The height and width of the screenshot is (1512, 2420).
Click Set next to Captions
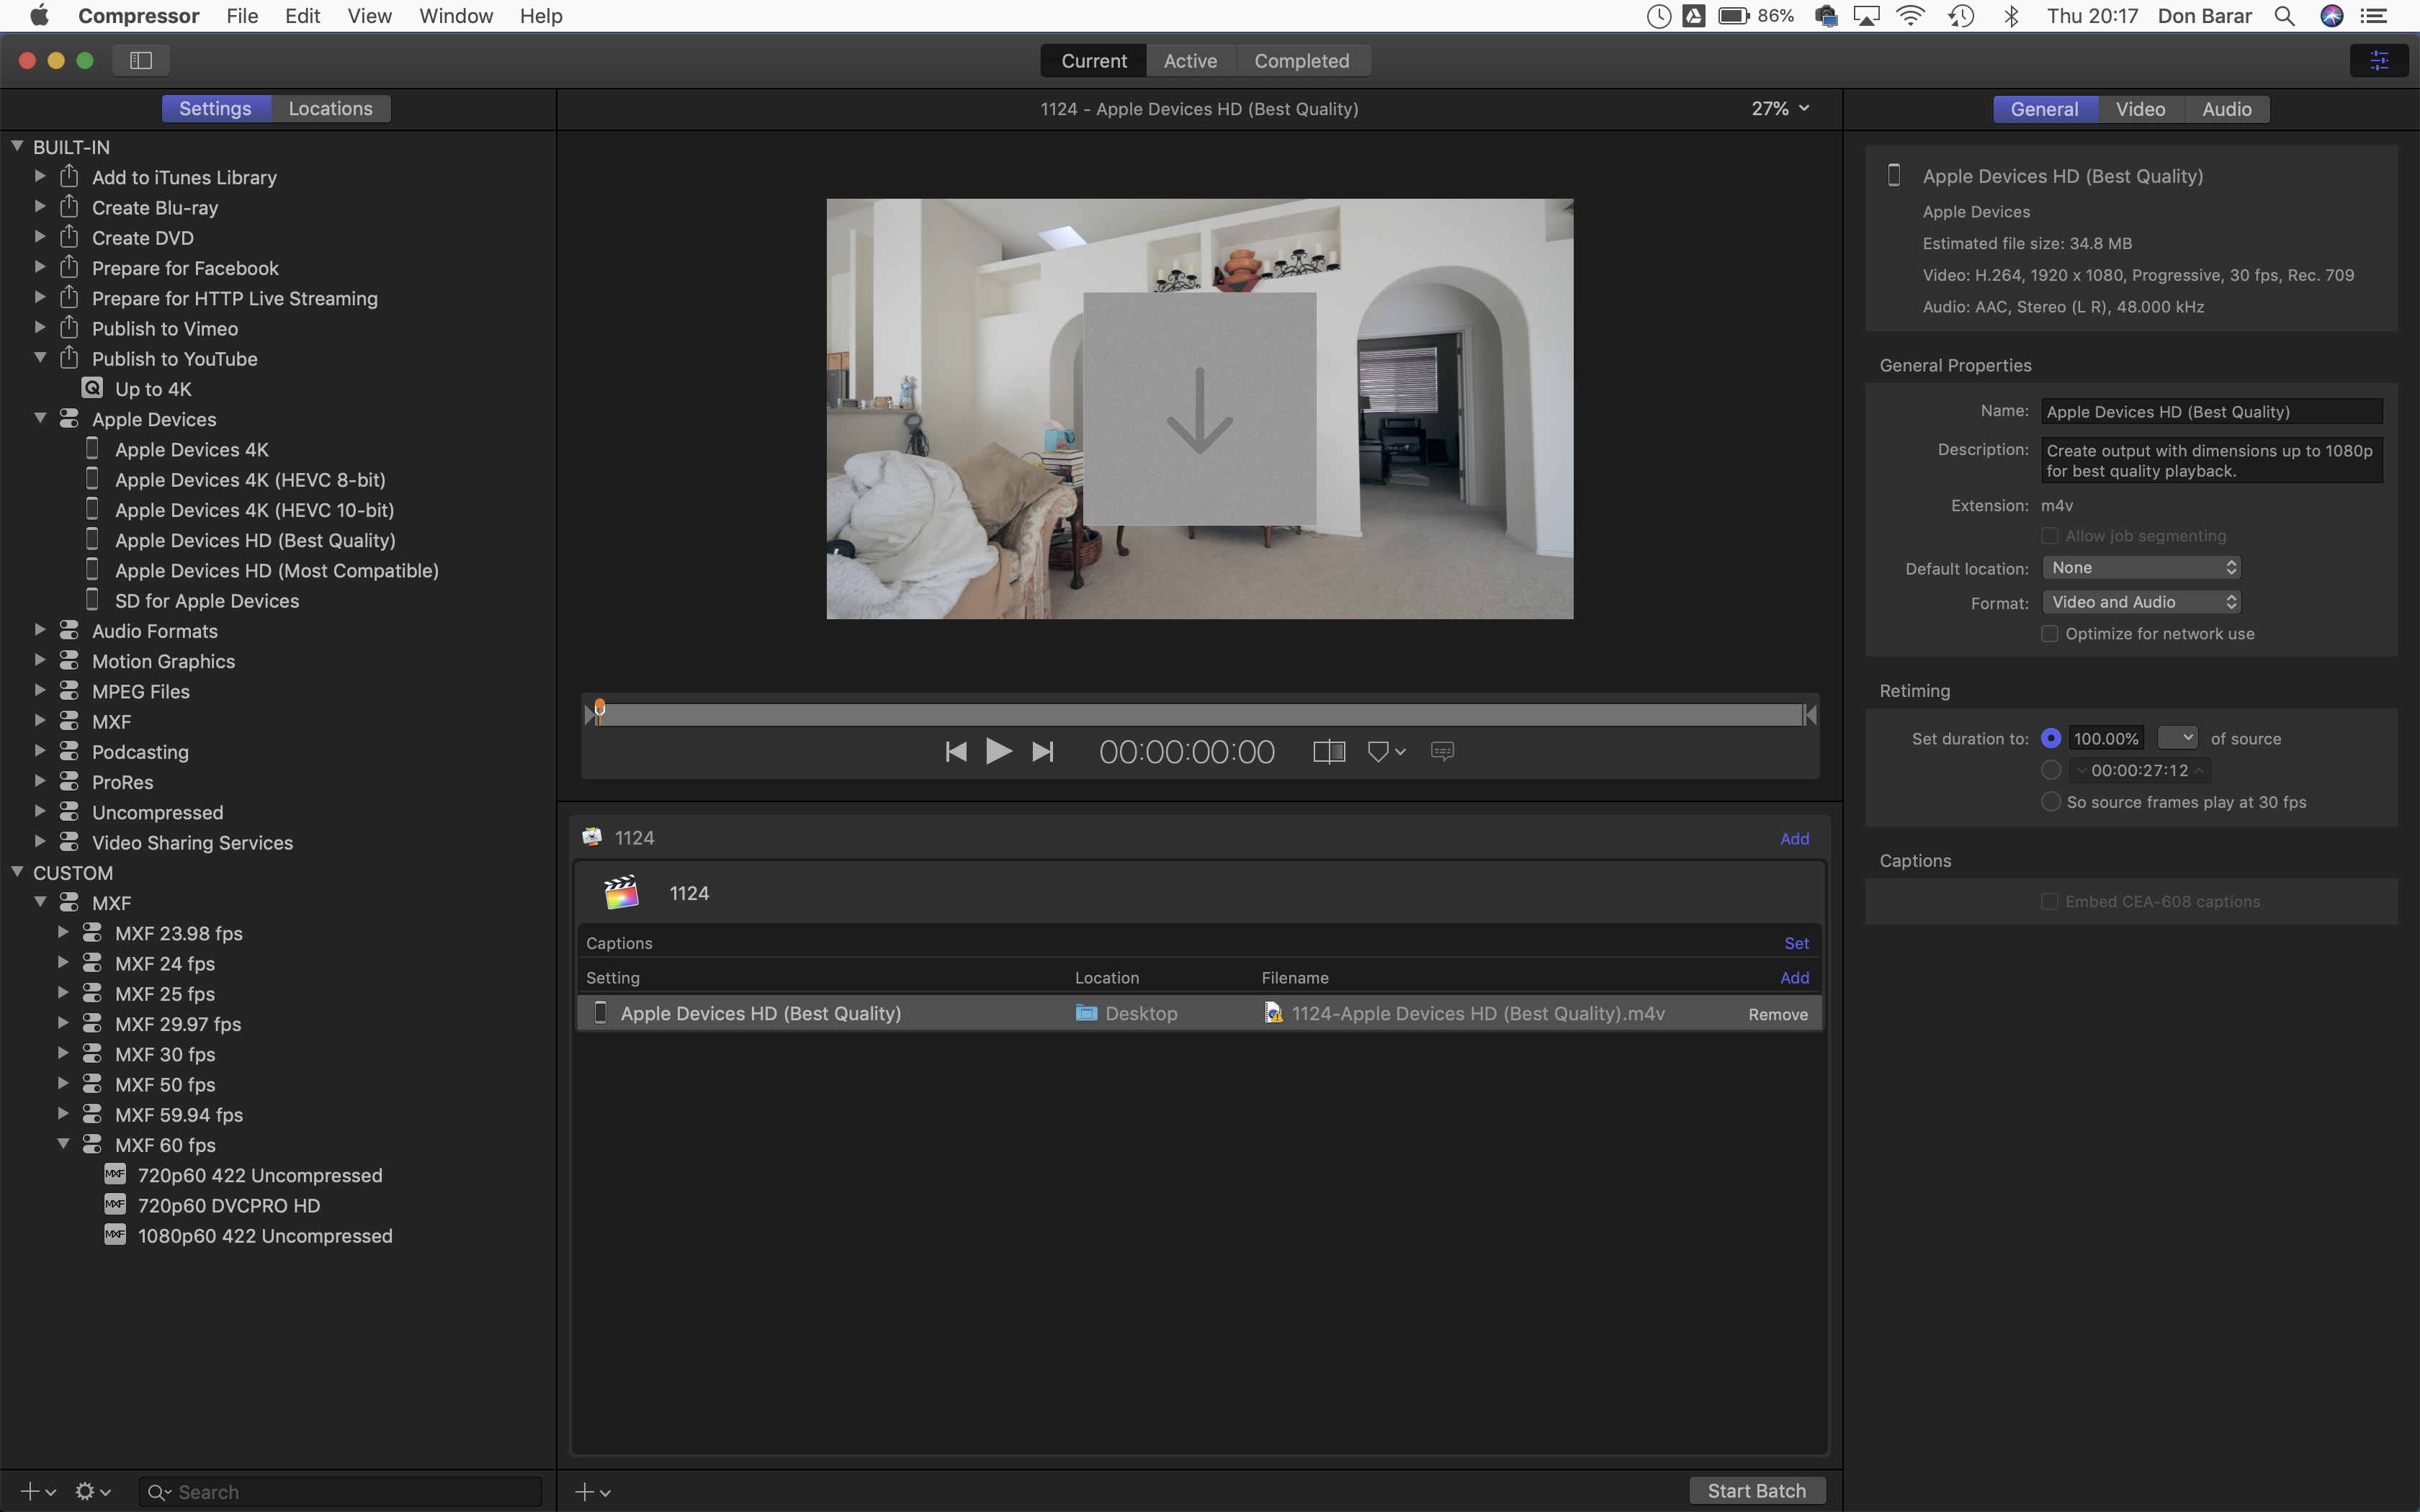(1796, 943)
